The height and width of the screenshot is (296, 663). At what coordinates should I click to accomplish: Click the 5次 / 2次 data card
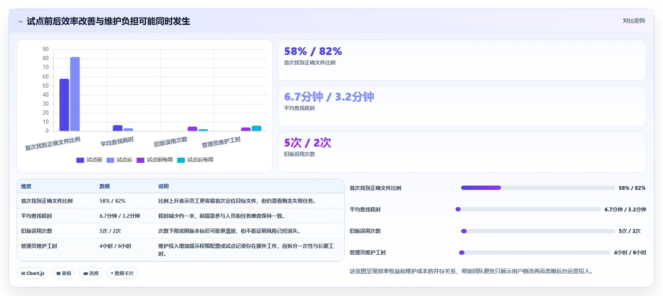(462, 152)
